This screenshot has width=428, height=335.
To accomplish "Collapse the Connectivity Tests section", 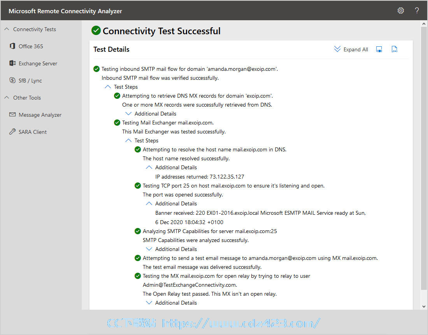I will coord(7,29).
